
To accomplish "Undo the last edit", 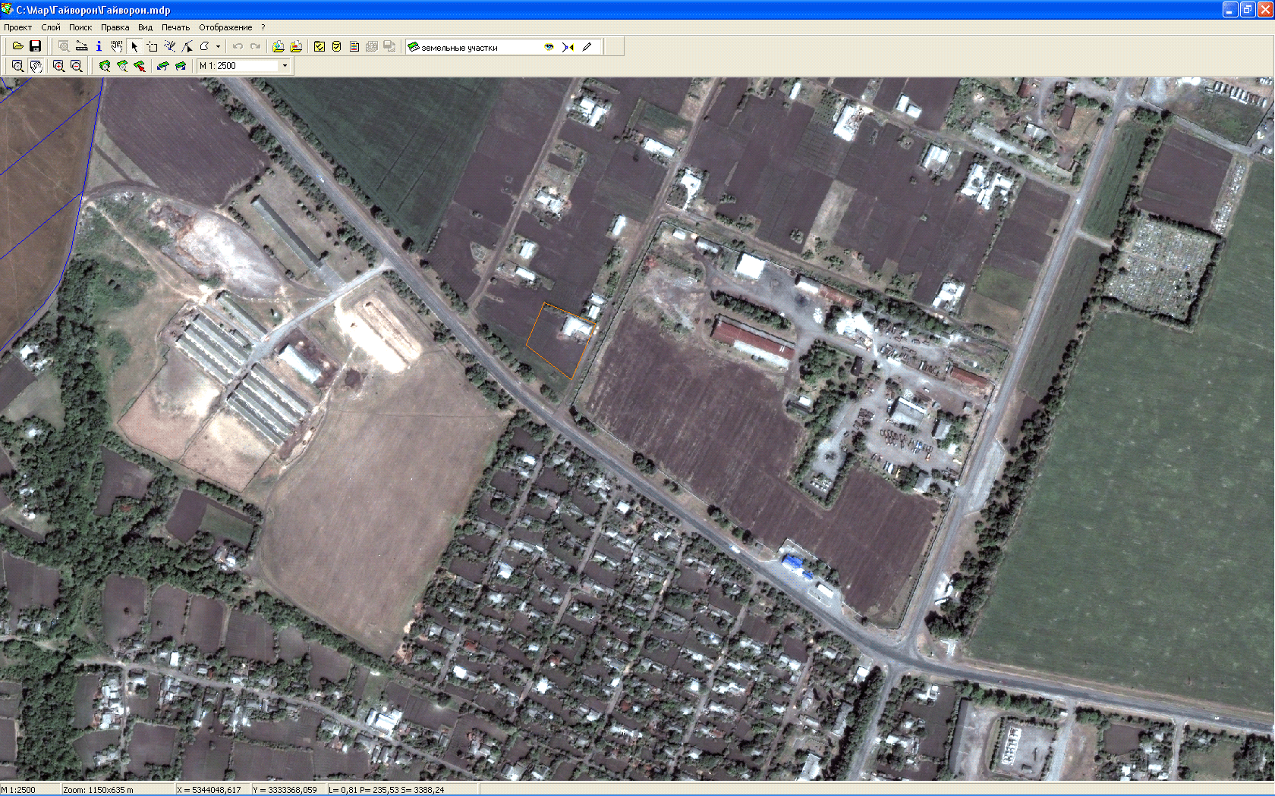I will 238,46.
